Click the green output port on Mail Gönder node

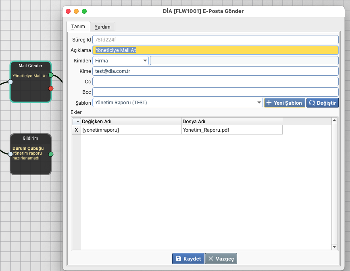(x=51, y=75)
